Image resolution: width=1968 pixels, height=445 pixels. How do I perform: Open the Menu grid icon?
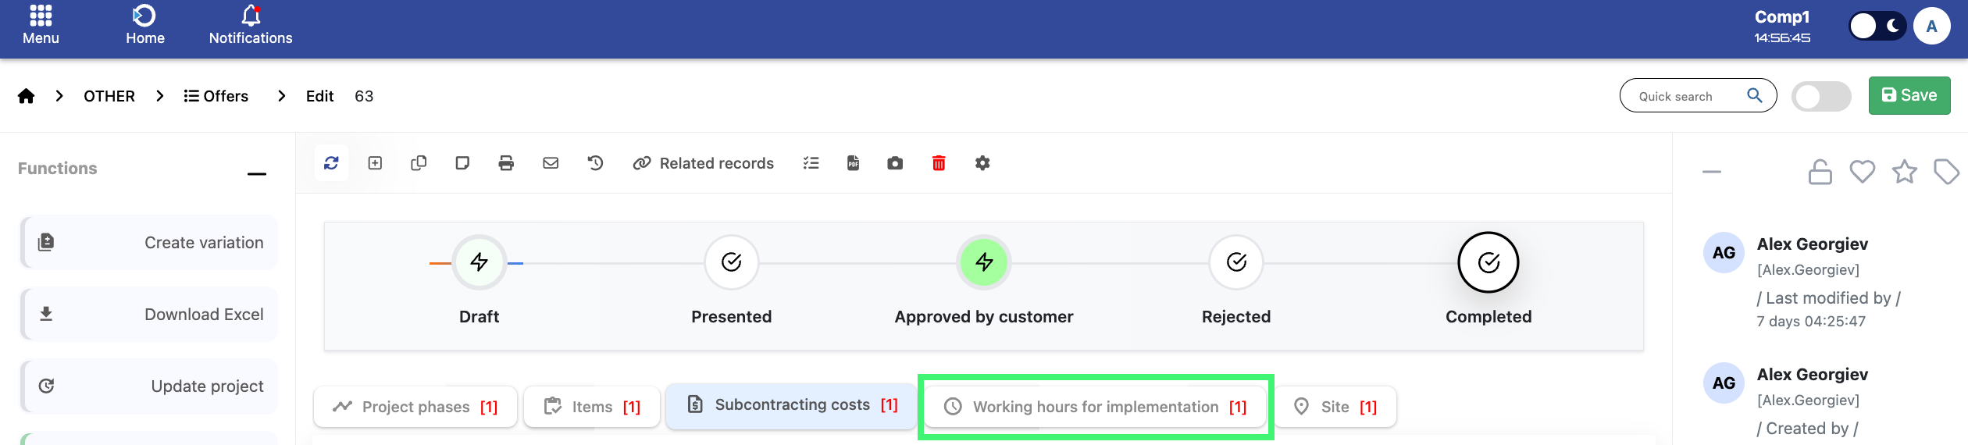click(41, 16)
